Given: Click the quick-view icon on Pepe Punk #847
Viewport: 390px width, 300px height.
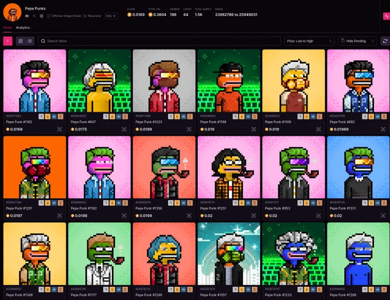Looking at the screenshot, I should click(124, 129).
